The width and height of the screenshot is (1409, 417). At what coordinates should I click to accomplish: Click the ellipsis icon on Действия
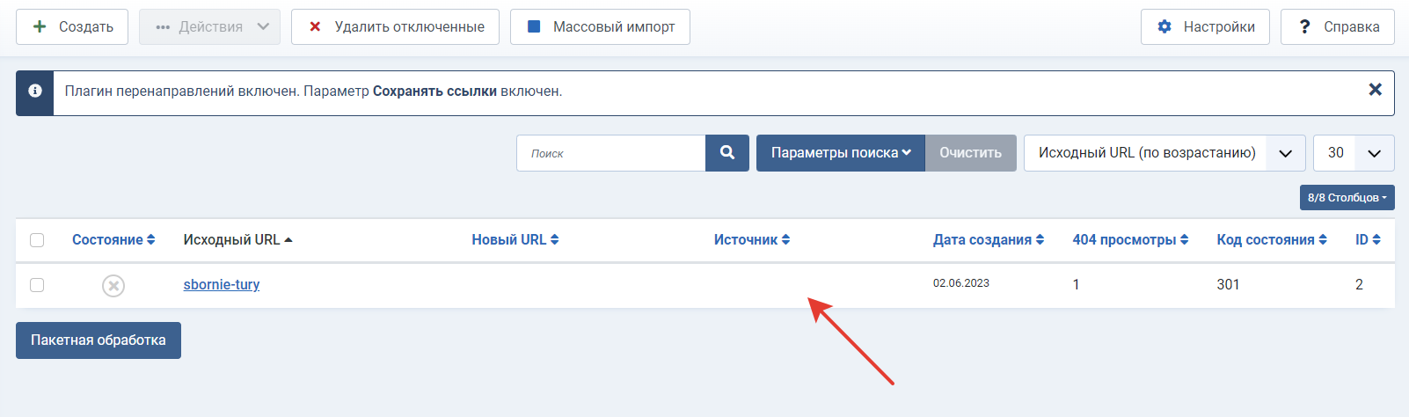[163, 27]
